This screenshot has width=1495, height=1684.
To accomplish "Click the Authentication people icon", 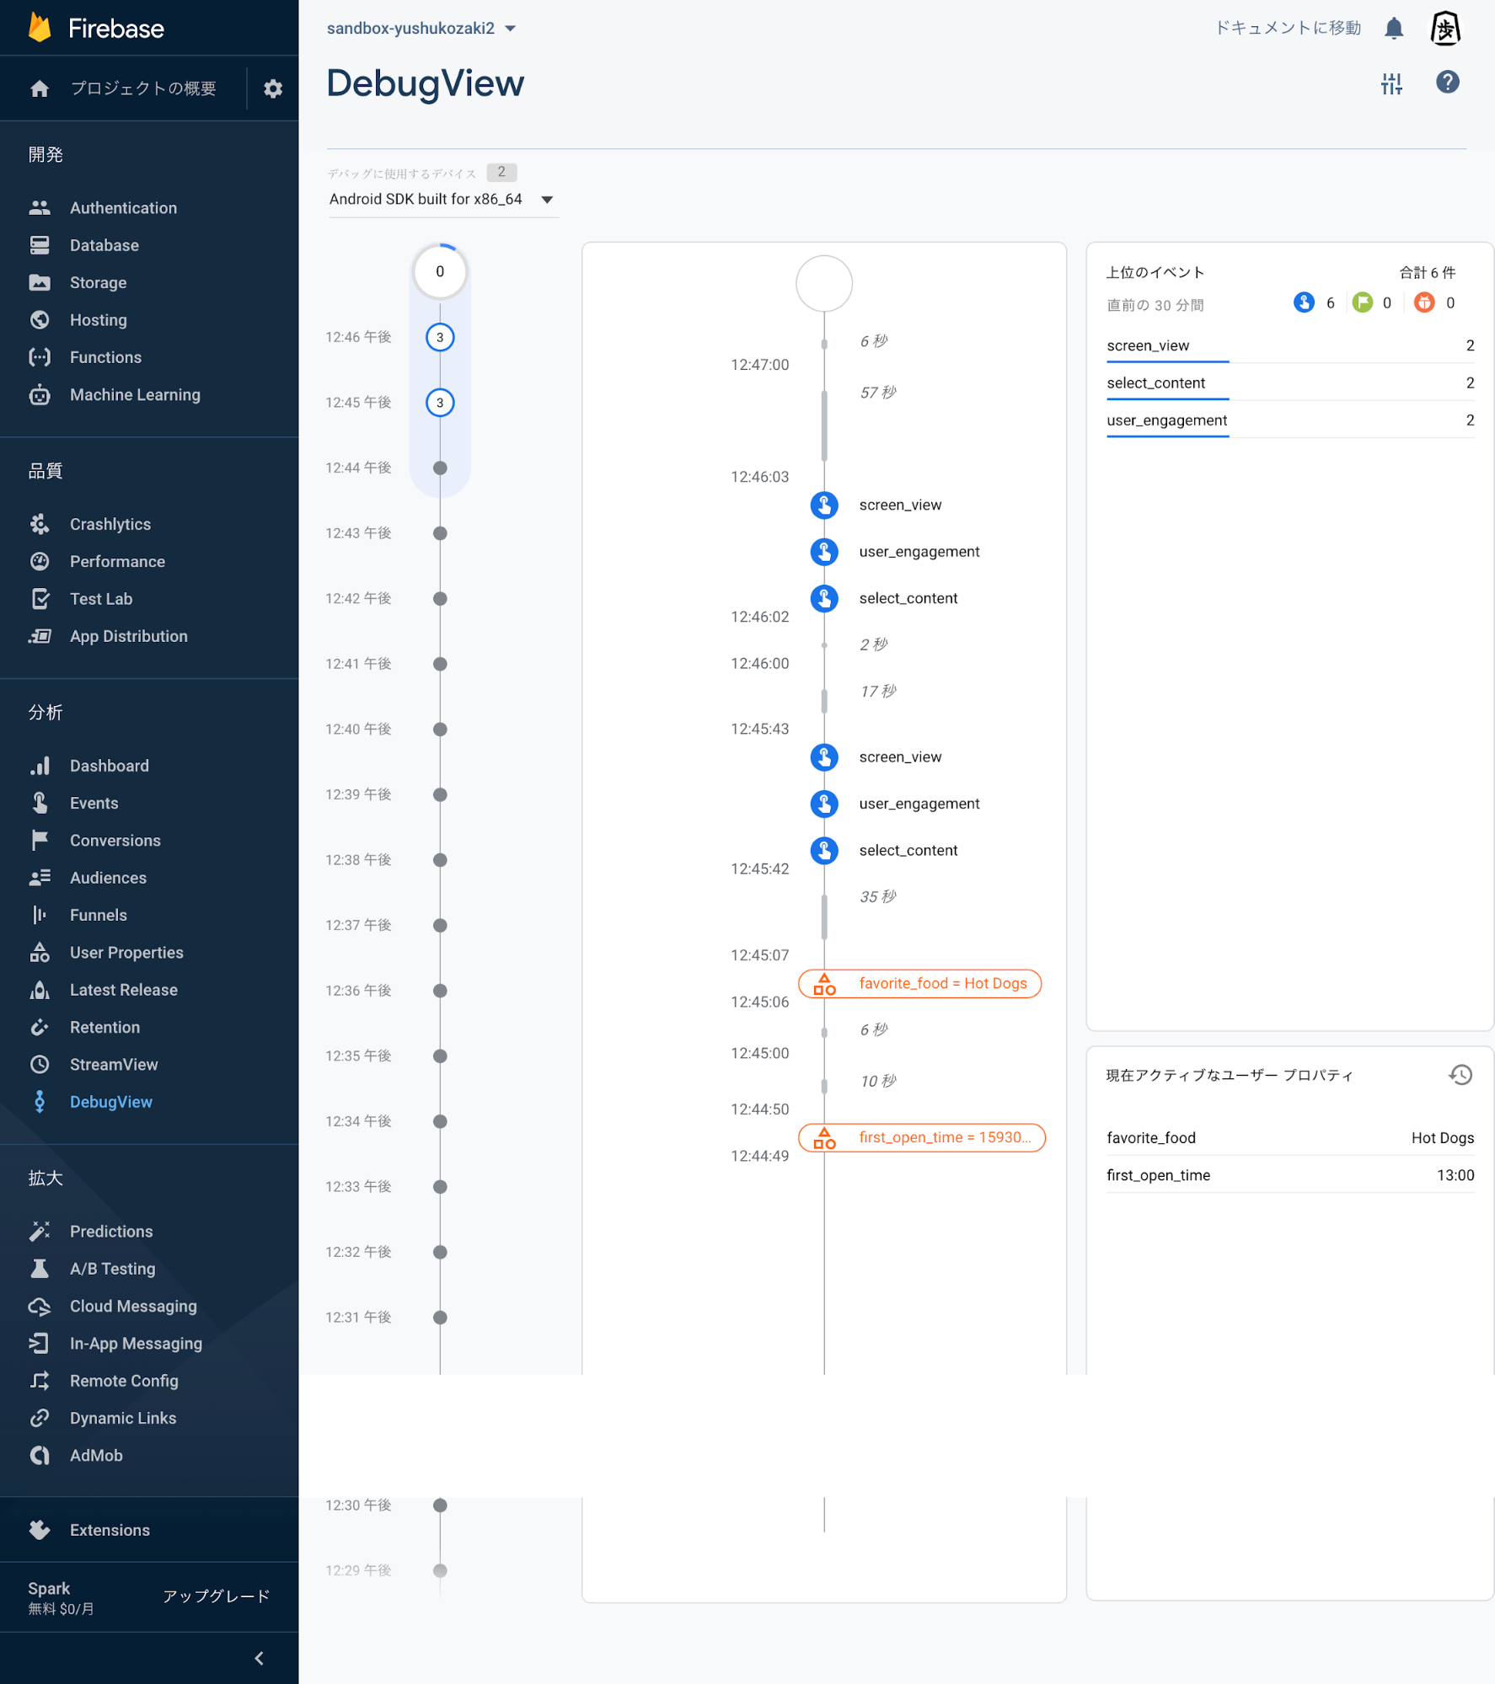I will (40, 207).
